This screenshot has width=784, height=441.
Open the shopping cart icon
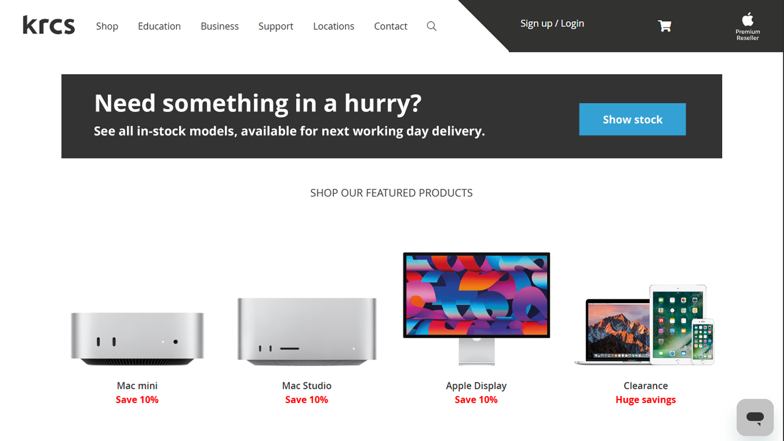[665, 26]
